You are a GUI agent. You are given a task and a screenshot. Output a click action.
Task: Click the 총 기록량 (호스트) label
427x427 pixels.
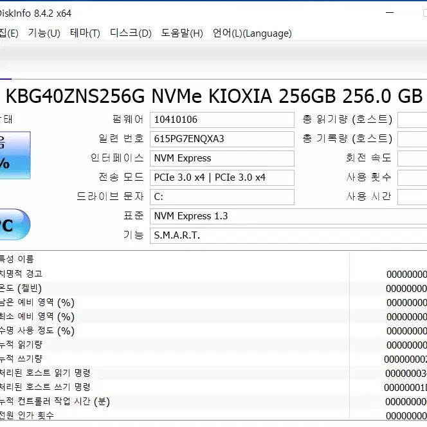tap(347, 139)
